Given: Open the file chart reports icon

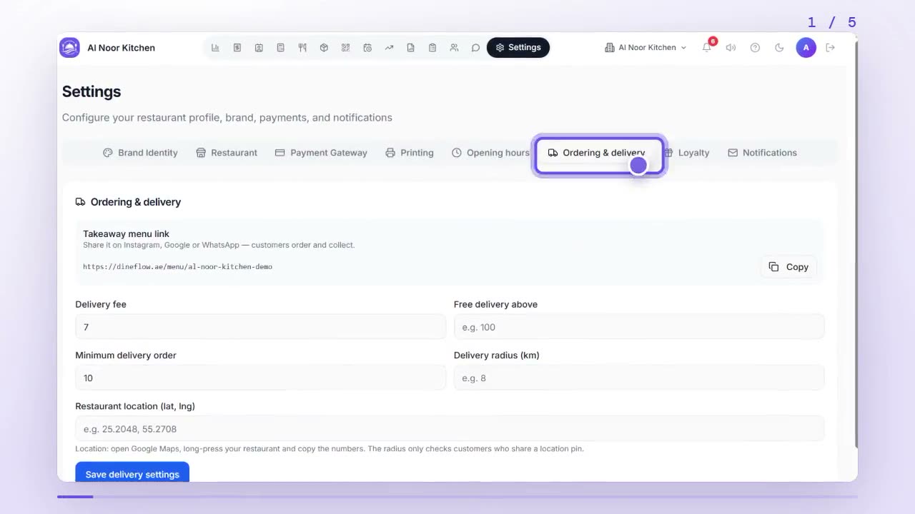Looking at the screenshot, I should click(410, 48).
